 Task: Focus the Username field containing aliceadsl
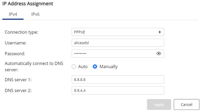point(118,43)
